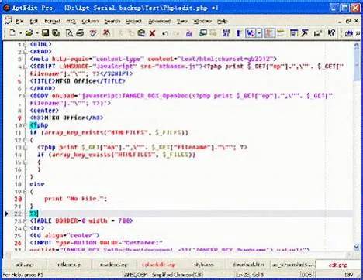Collapse the fold marker on line 10
This screenshot has height=280, width=363.
[x=25, y=125]
